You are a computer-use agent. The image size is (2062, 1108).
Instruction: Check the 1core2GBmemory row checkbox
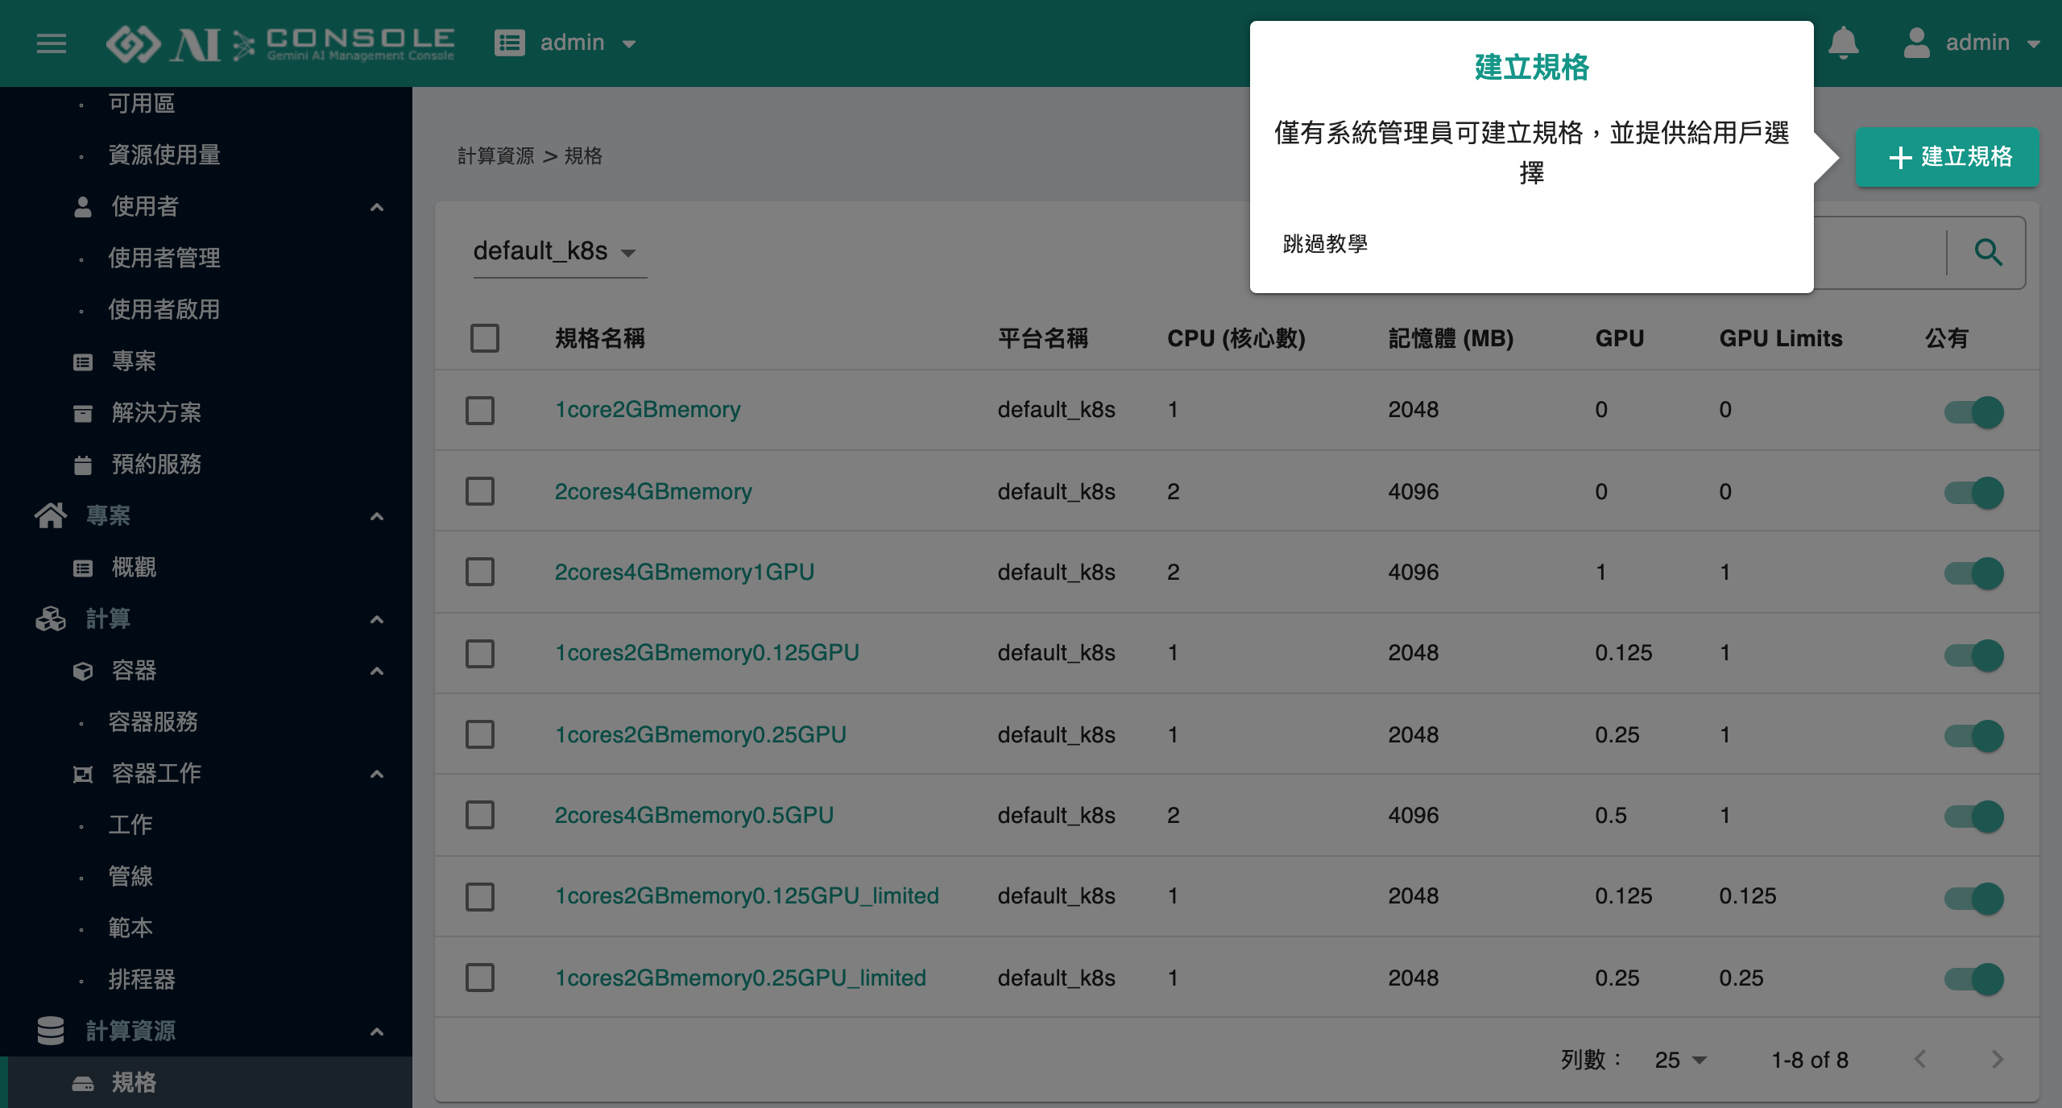(x=480, y=410)
